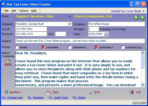Click the Notes sticky-note icon
The height and width of the screenshot is (106, 148).
click(x=8, y=61)
